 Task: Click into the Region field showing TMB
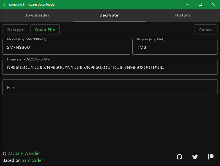tap(175, 47)
